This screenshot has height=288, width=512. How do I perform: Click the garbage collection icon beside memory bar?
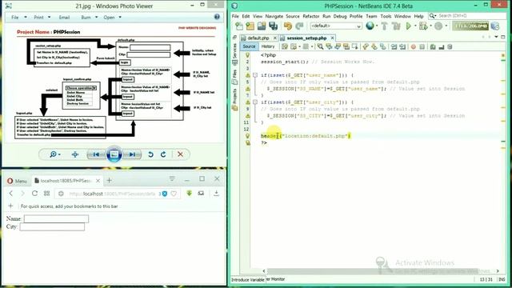point(495,26)
